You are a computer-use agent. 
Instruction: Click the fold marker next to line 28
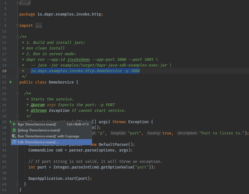click(x=17, y=116)
